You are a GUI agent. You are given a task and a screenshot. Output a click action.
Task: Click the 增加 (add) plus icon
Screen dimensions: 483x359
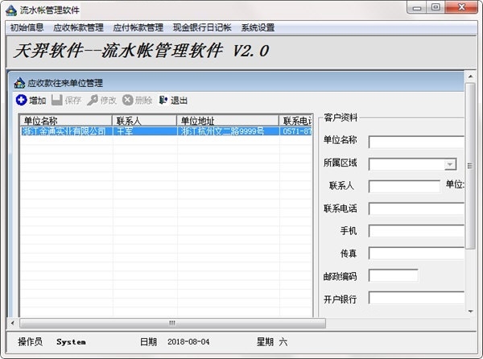click(21, 100)
